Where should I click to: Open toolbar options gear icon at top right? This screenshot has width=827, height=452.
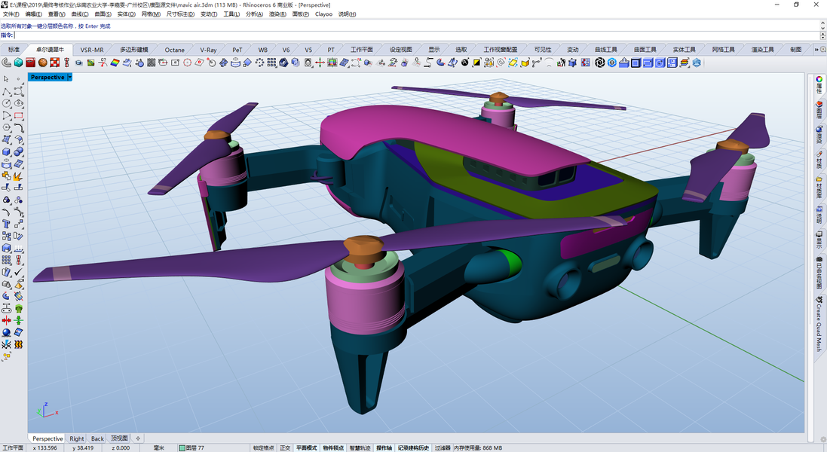pyautogui.click(x=822, y=50)
